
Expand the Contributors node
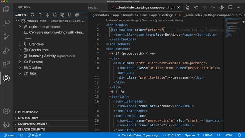(x=20, y=50)
